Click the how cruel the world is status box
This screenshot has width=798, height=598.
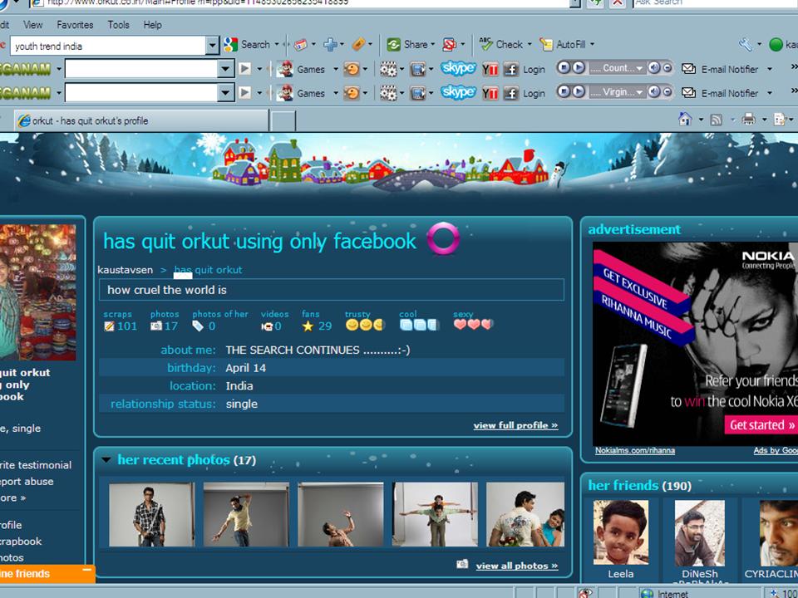tap(332, 290)
